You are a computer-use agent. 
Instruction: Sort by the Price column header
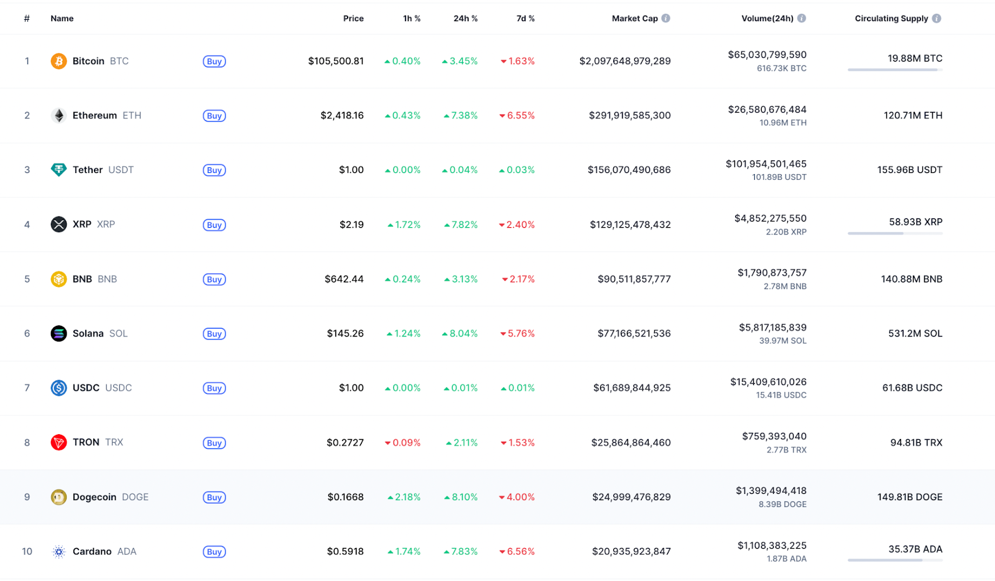353,19
